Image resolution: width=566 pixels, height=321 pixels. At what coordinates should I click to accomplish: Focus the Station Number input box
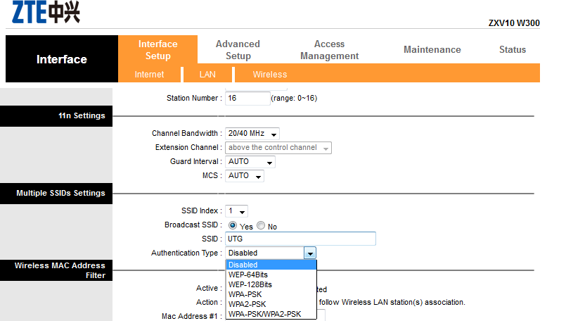pyautogui.click(x=247, y=98)
